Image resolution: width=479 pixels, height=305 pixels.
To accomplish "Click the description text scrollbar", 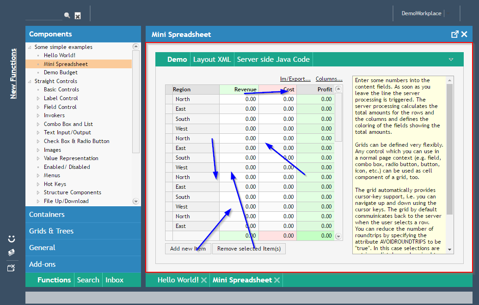I will click(450, 148).
